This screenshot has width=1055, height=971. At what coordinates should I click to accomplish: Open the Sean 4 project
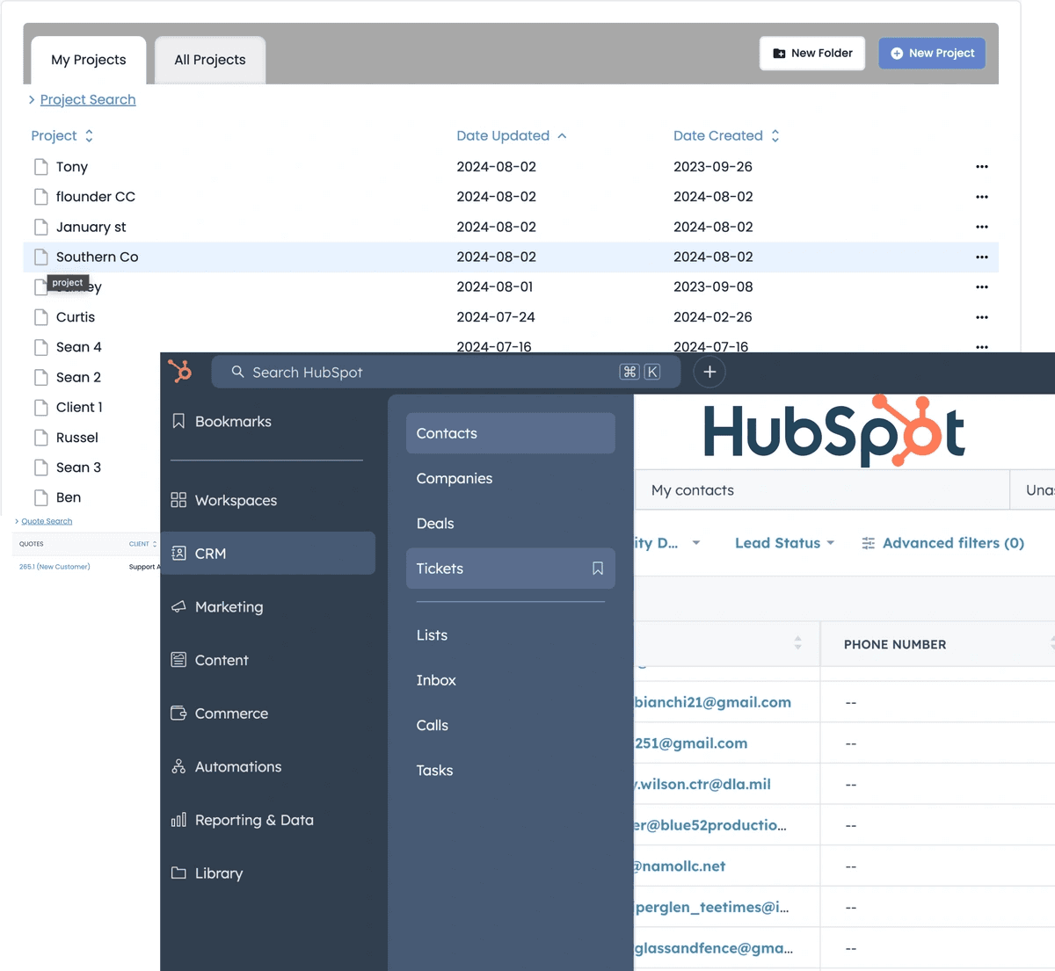(79, 347)
